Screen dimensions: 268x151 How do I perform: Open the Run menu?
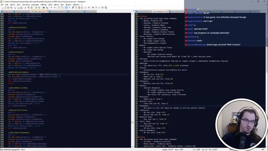click(x=62, y=5)
